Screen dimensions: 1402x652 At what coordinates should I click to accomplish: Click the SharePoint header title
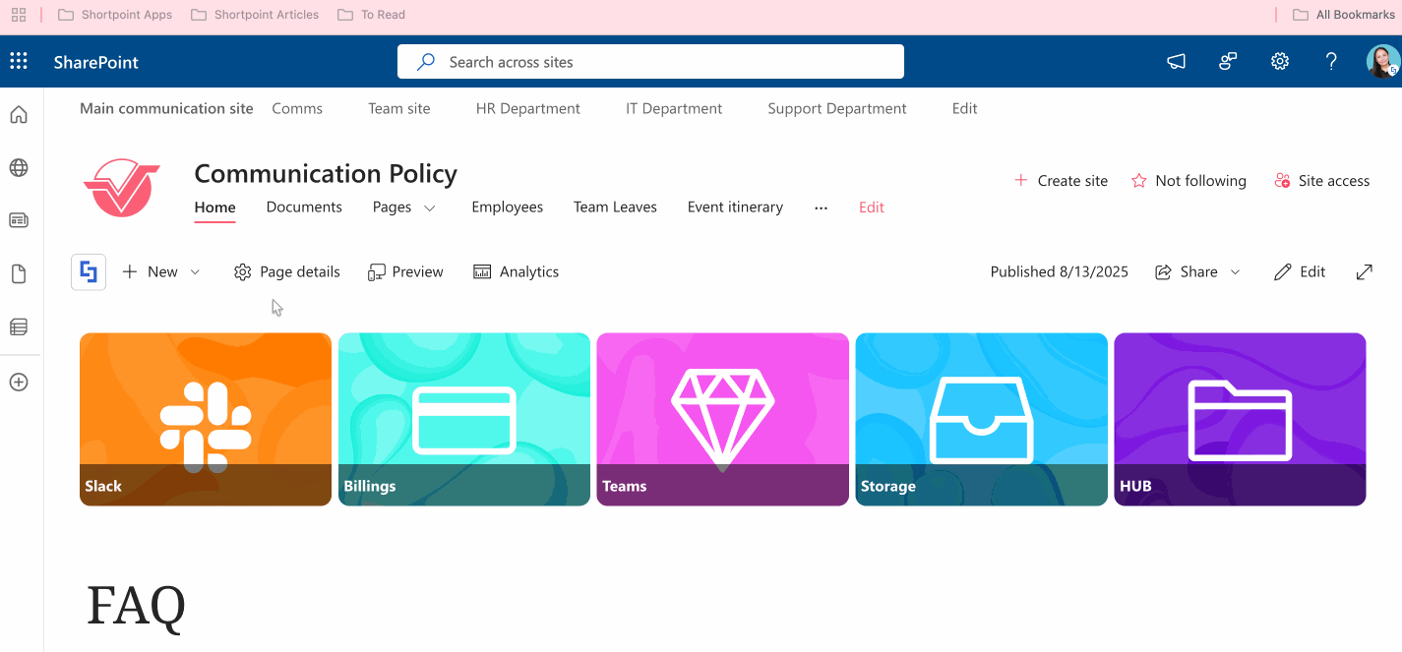pyautogui.click(x=96, y=62)
